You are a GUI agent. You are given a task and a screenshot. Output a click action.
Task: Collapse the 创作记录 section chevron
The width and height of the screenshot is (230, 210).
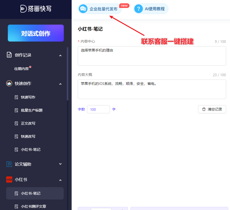60,55
